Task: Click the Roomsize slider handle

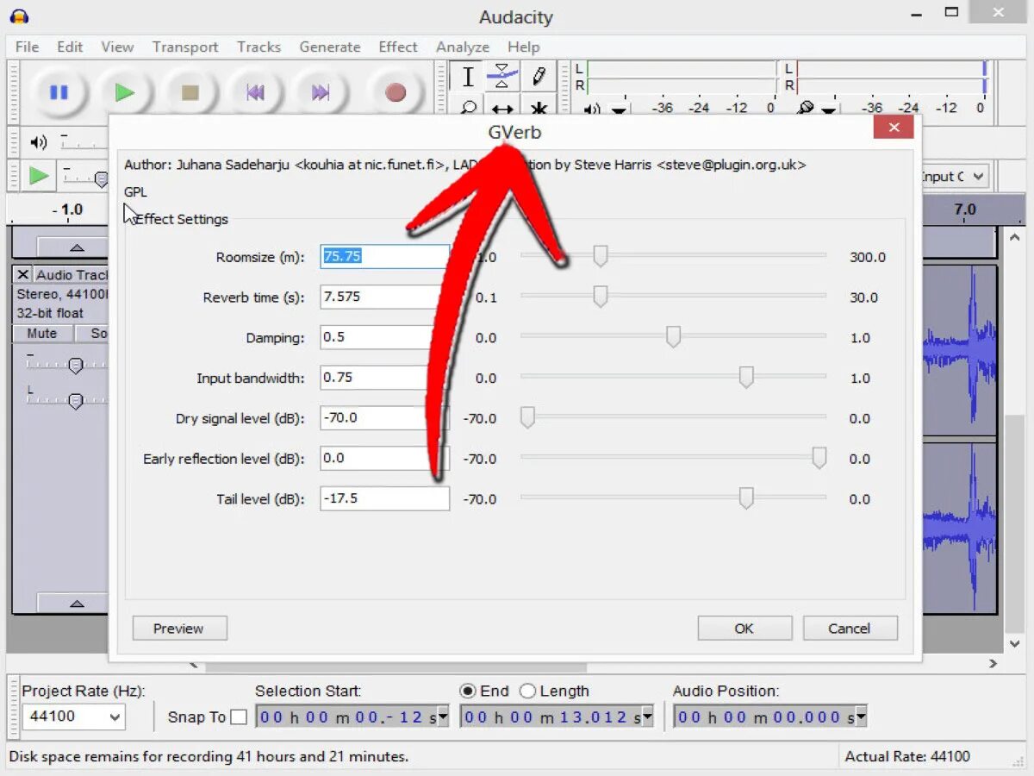Action: pyautogui.click(x=601, y=256)
